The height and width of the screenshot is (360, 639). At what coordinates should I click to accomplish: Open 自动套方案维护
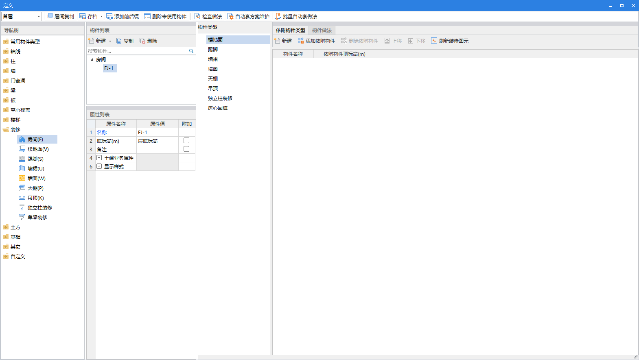pyautogui.click(x=248, y=16)
